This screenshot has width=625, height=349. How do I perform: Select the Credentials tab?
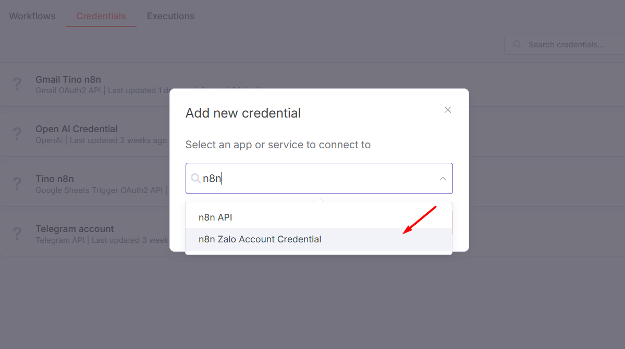click(101, 16)
